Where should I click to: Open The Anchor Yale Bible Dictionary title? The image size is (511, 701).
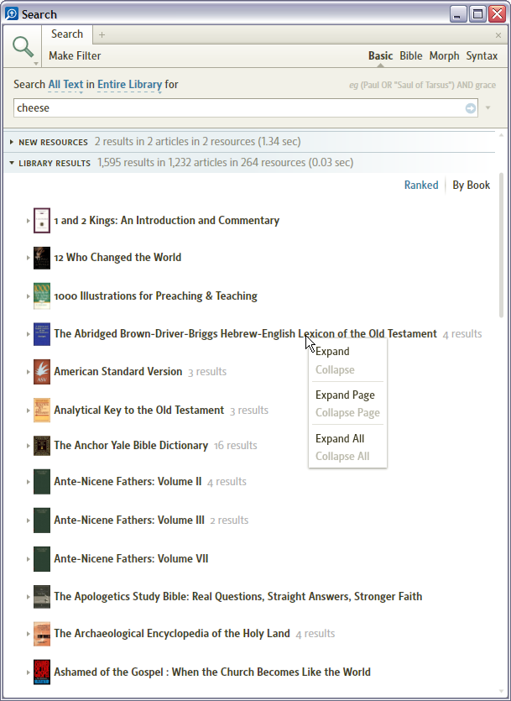(x=131, y=446)
